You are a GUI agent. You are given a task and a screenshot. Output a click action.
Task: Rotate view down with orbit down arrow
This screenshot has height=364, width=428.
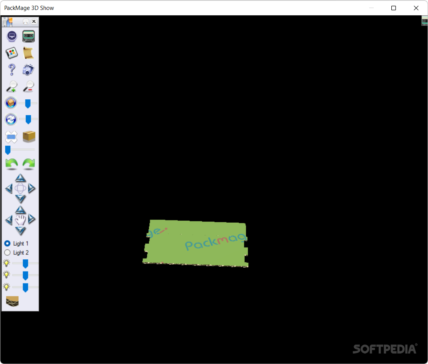click(x=21, y=199)
